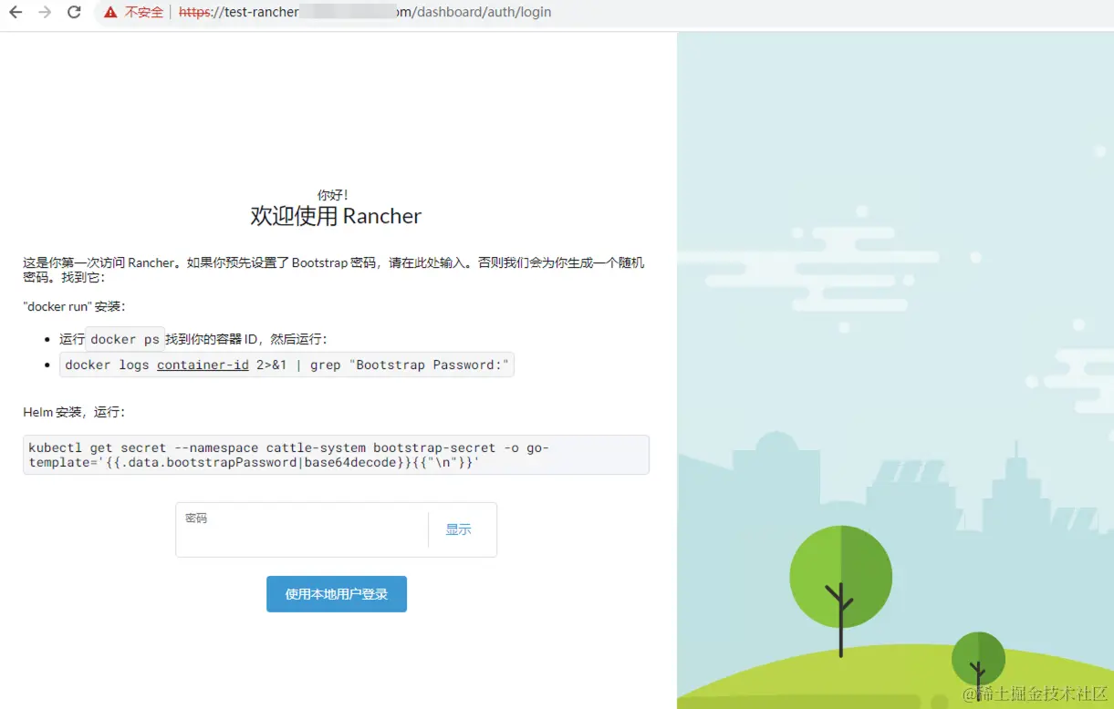The height and width of the screenshot is (709, 1114).
Task: Reload the Rancher login page
Action: 75,13
